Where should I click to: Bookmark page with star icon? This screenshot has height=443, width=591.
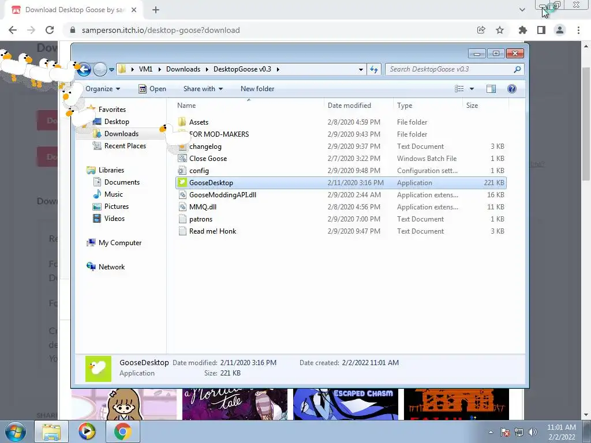tap(500, 30)
